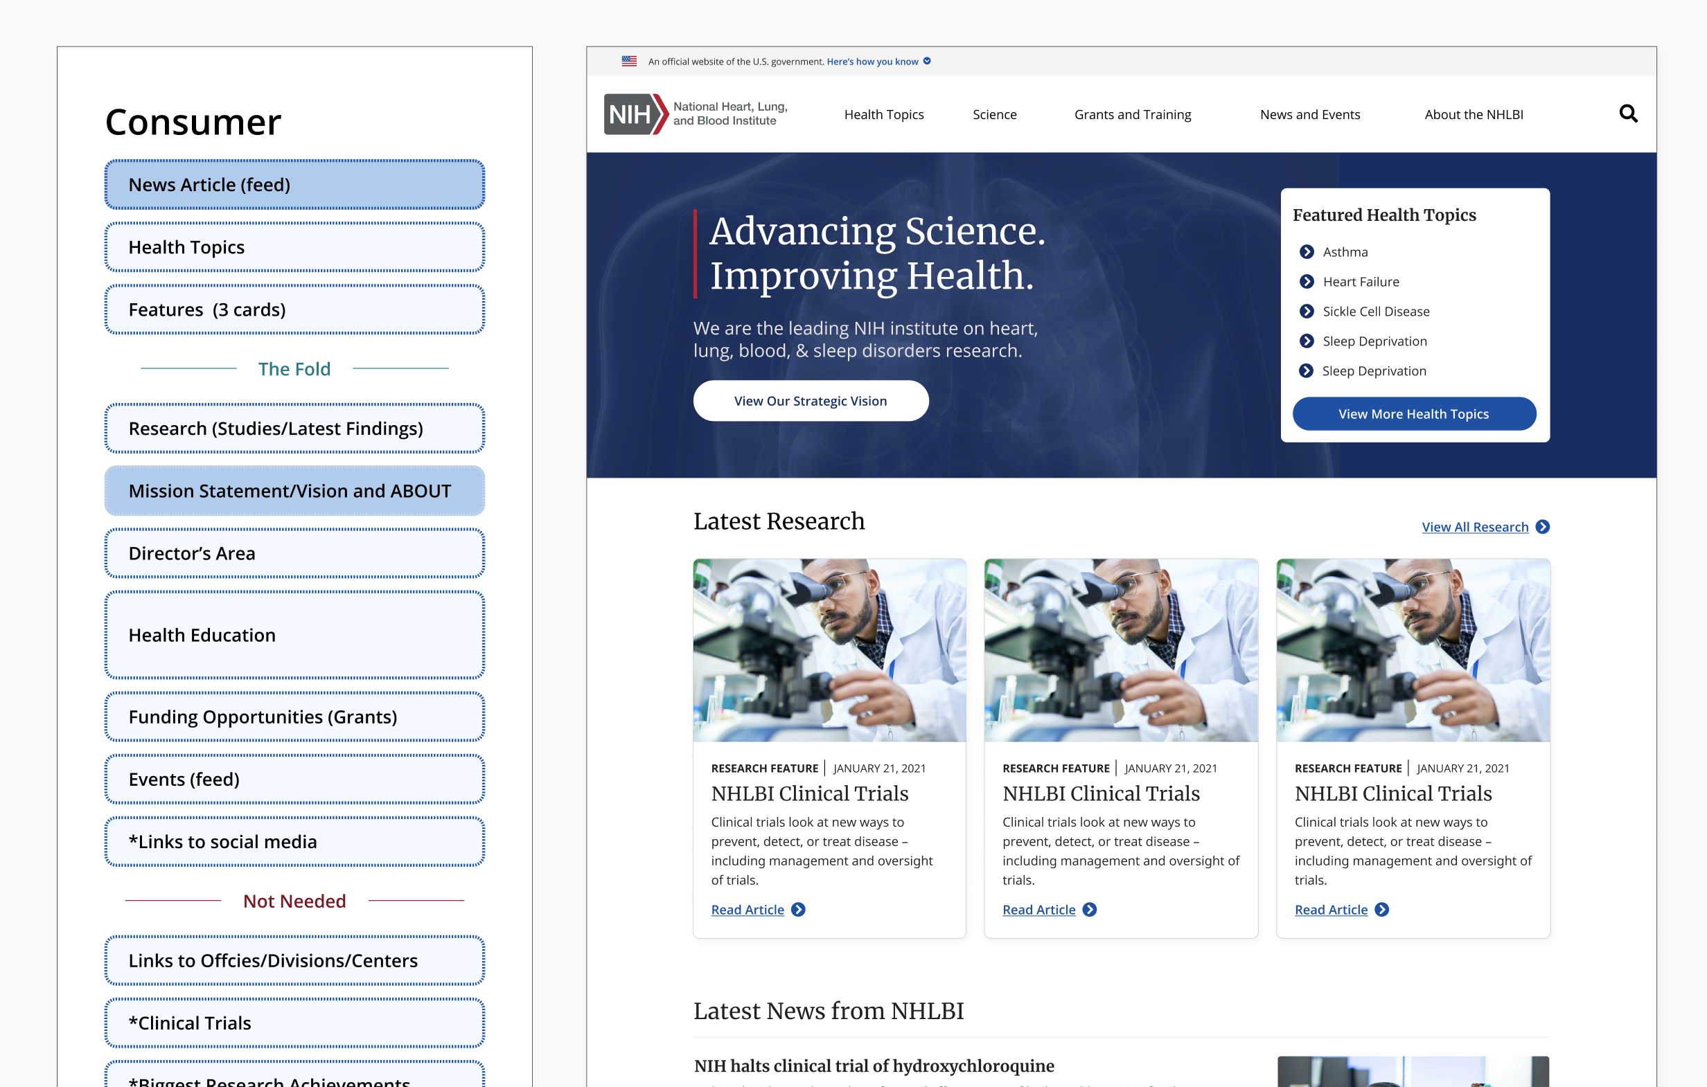Click the arrow icon next to View All Research

(1542, 526)
